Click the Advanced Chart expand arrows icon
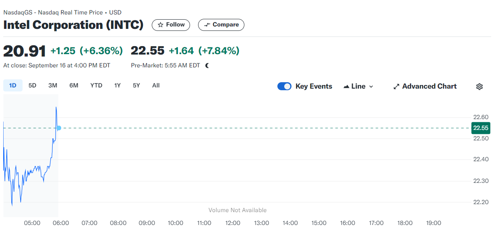This screenshot has height=233, width=496. [396, 87]
